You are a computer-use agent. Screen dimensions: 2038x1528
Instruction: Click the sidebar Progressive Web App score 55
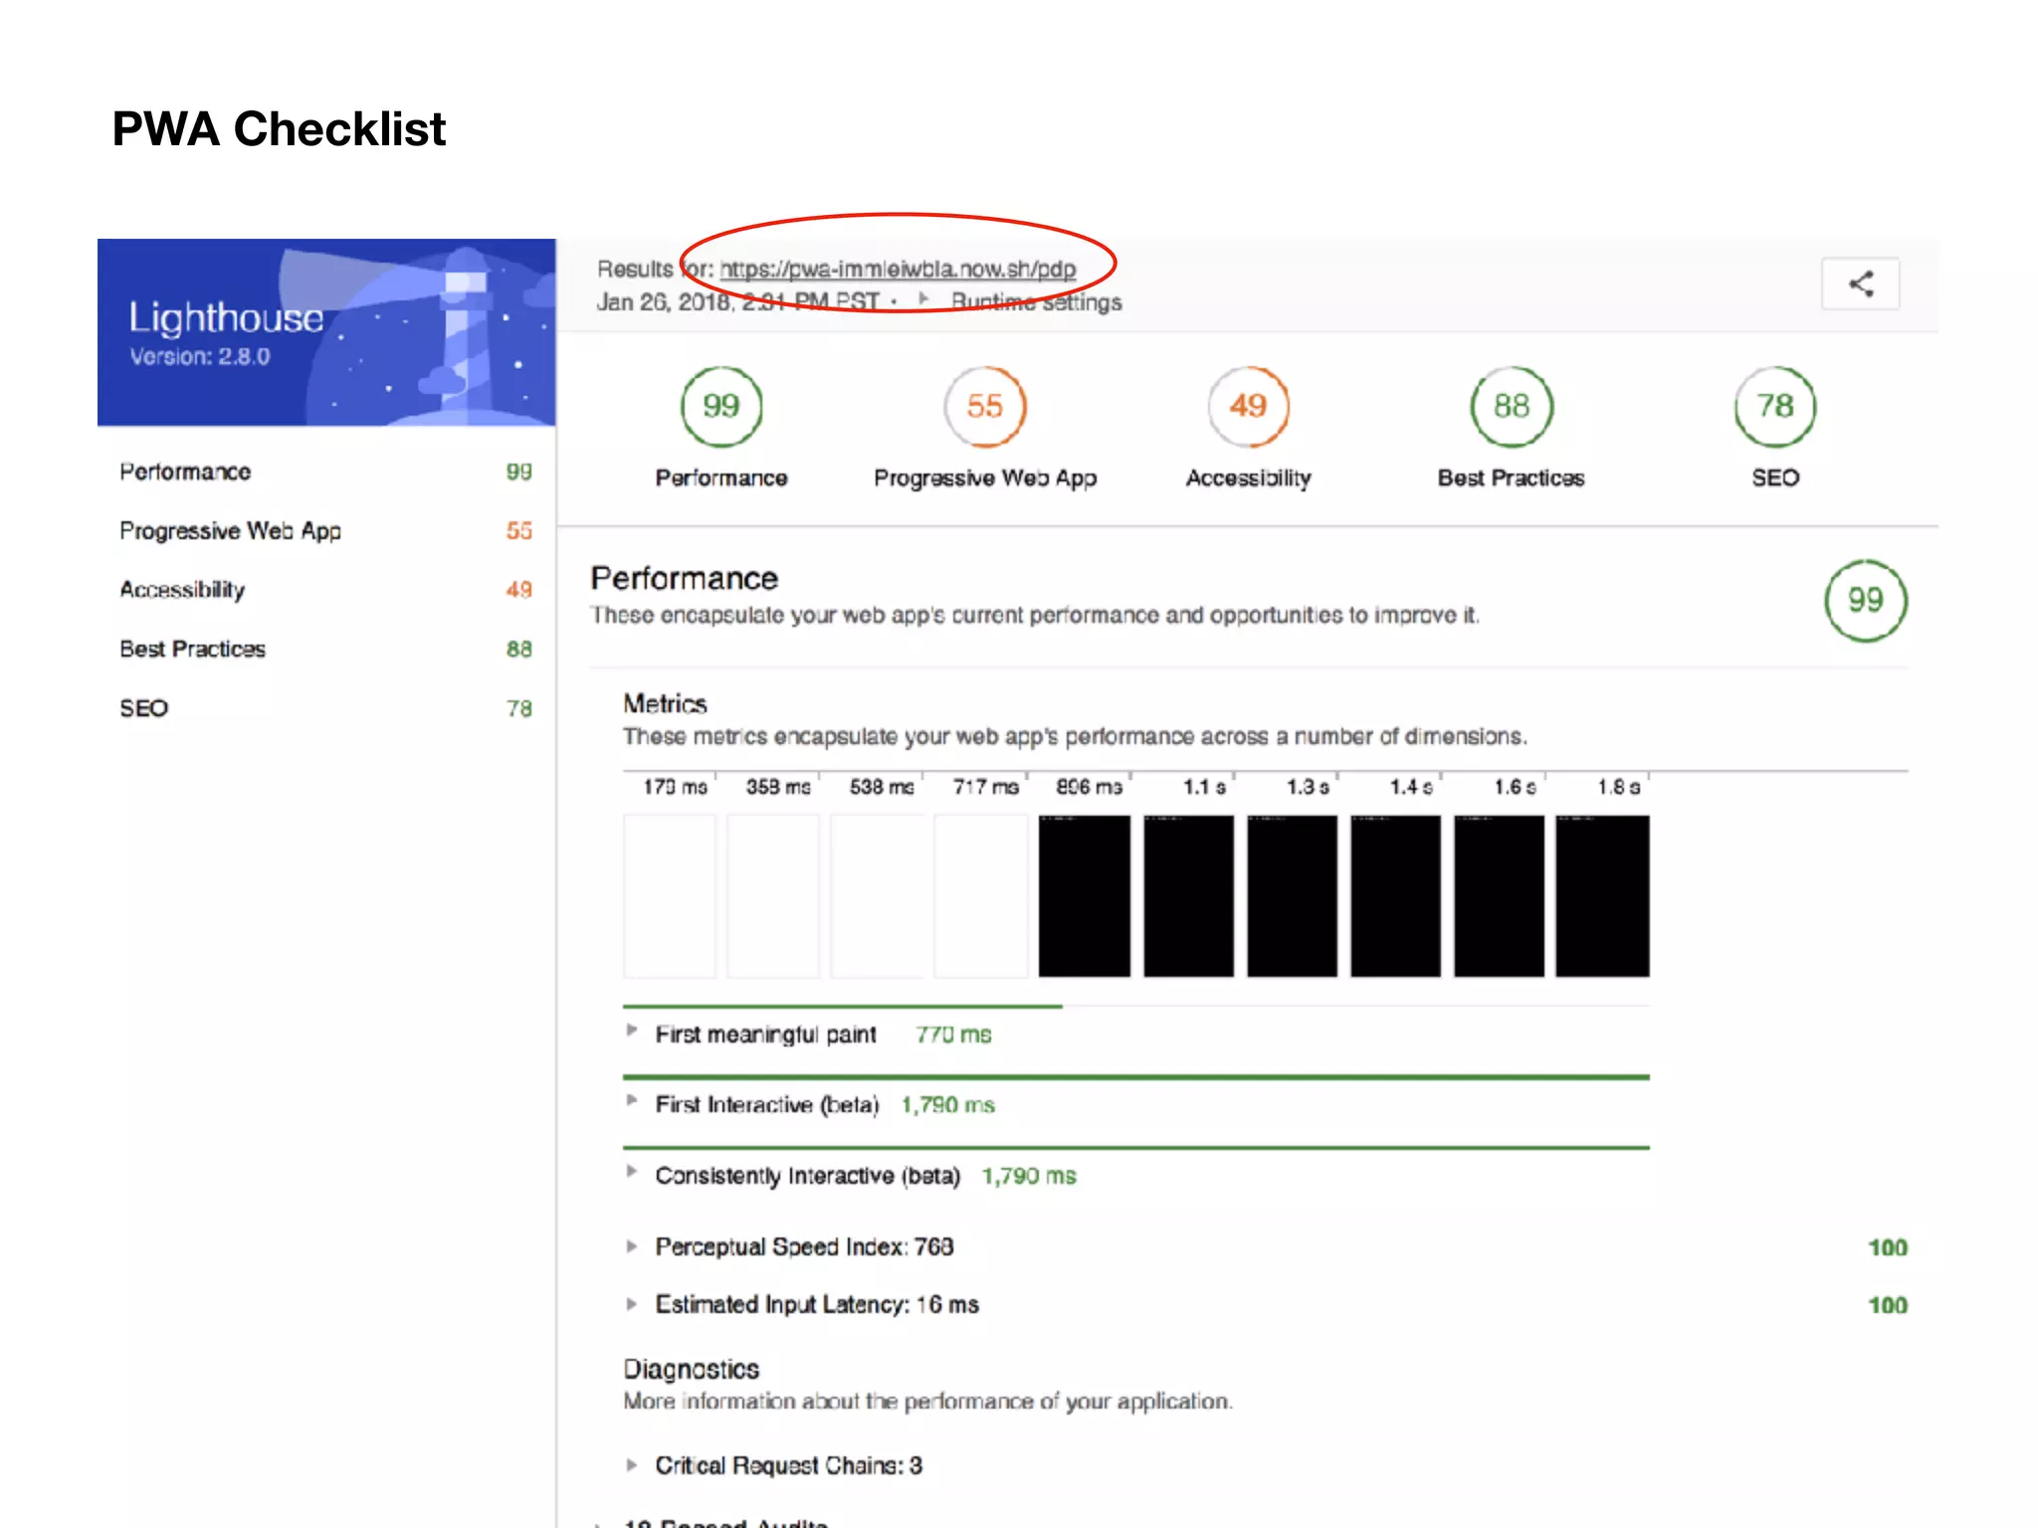[x=519, y=531]
